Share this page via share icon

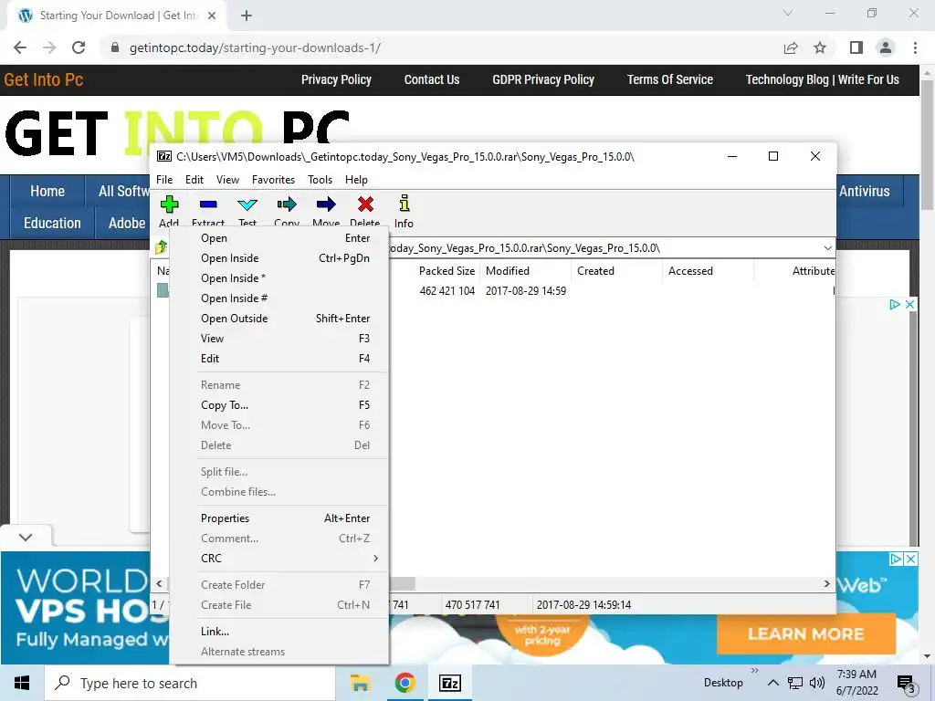pos(791,47)
